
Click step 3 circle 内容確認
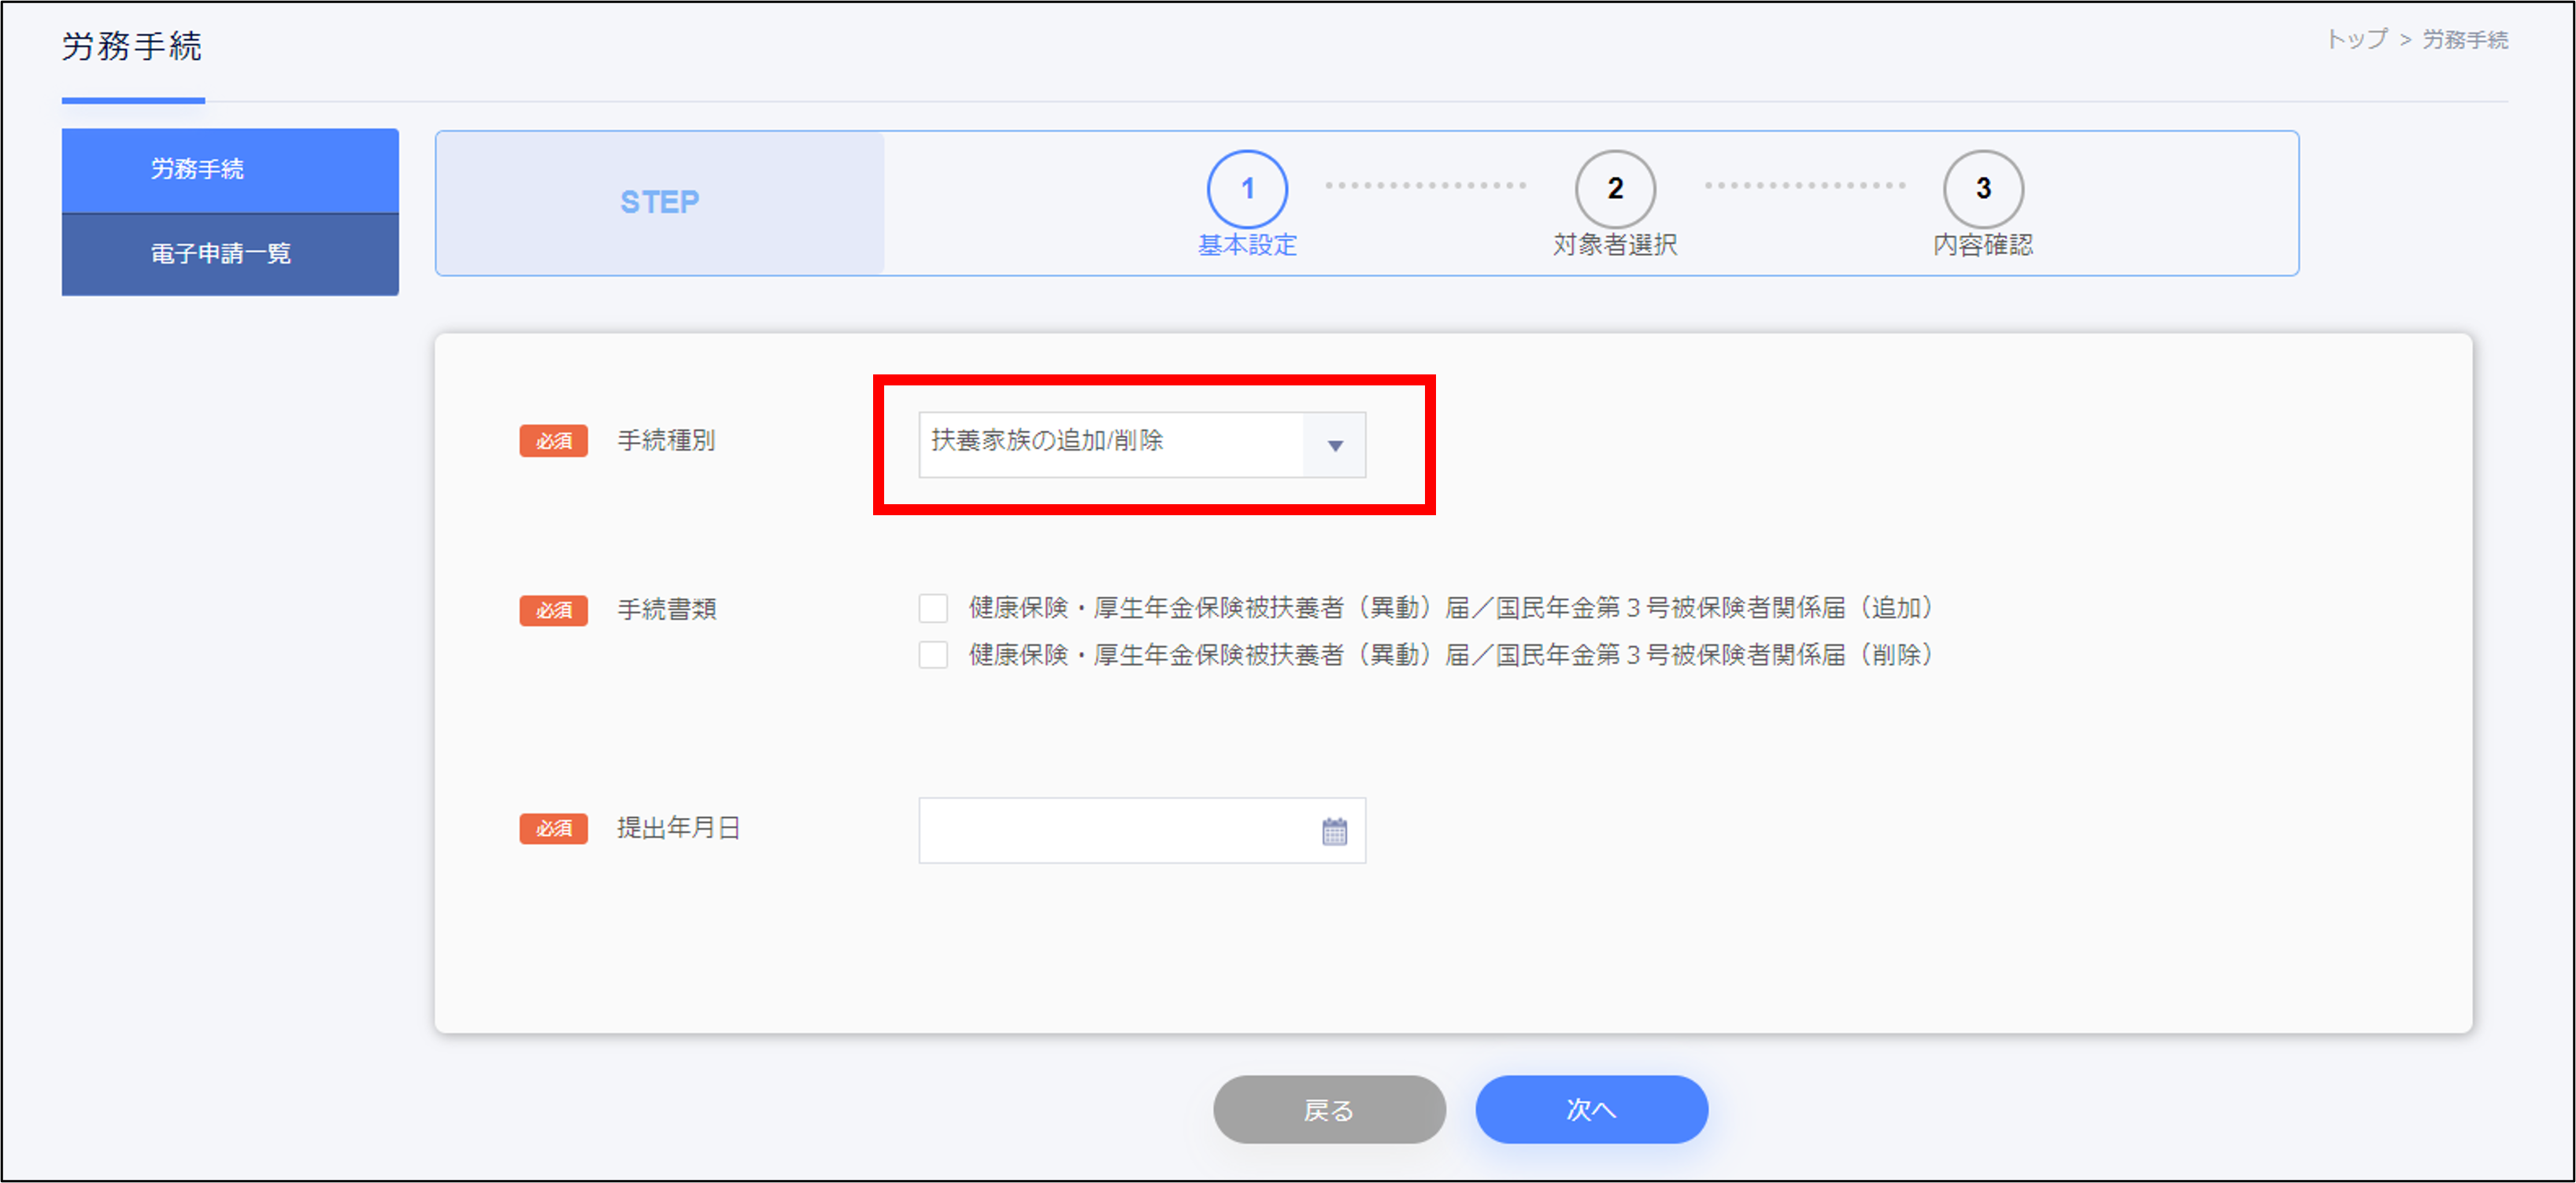point(1982,189)
